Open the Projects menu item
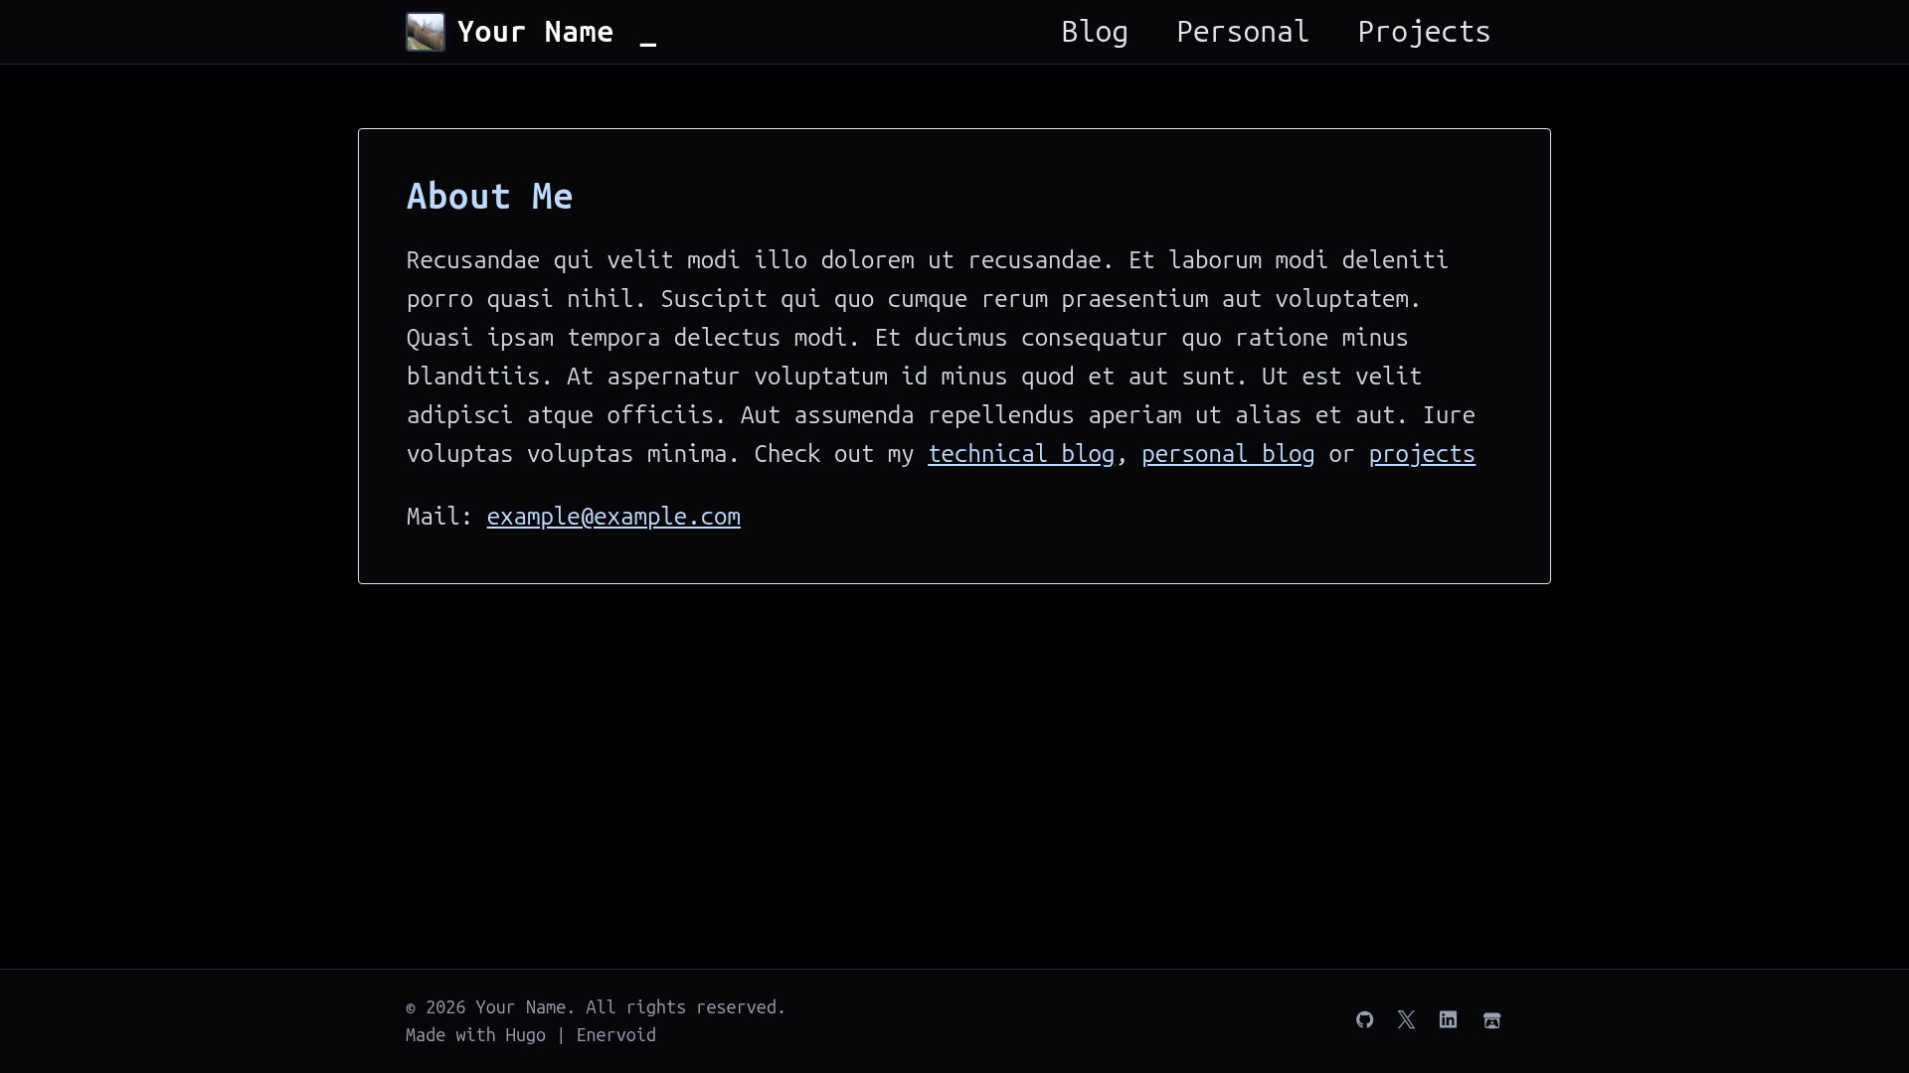 [x=1424, y=32]
